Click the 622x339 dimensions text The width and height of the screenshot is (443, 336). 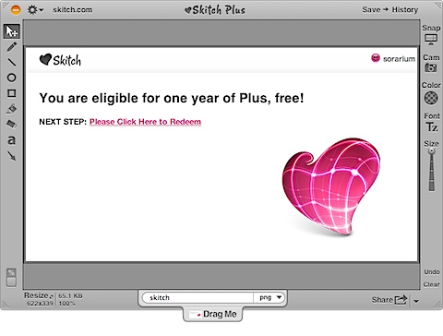pyautogui.click(x=40, y=304)
